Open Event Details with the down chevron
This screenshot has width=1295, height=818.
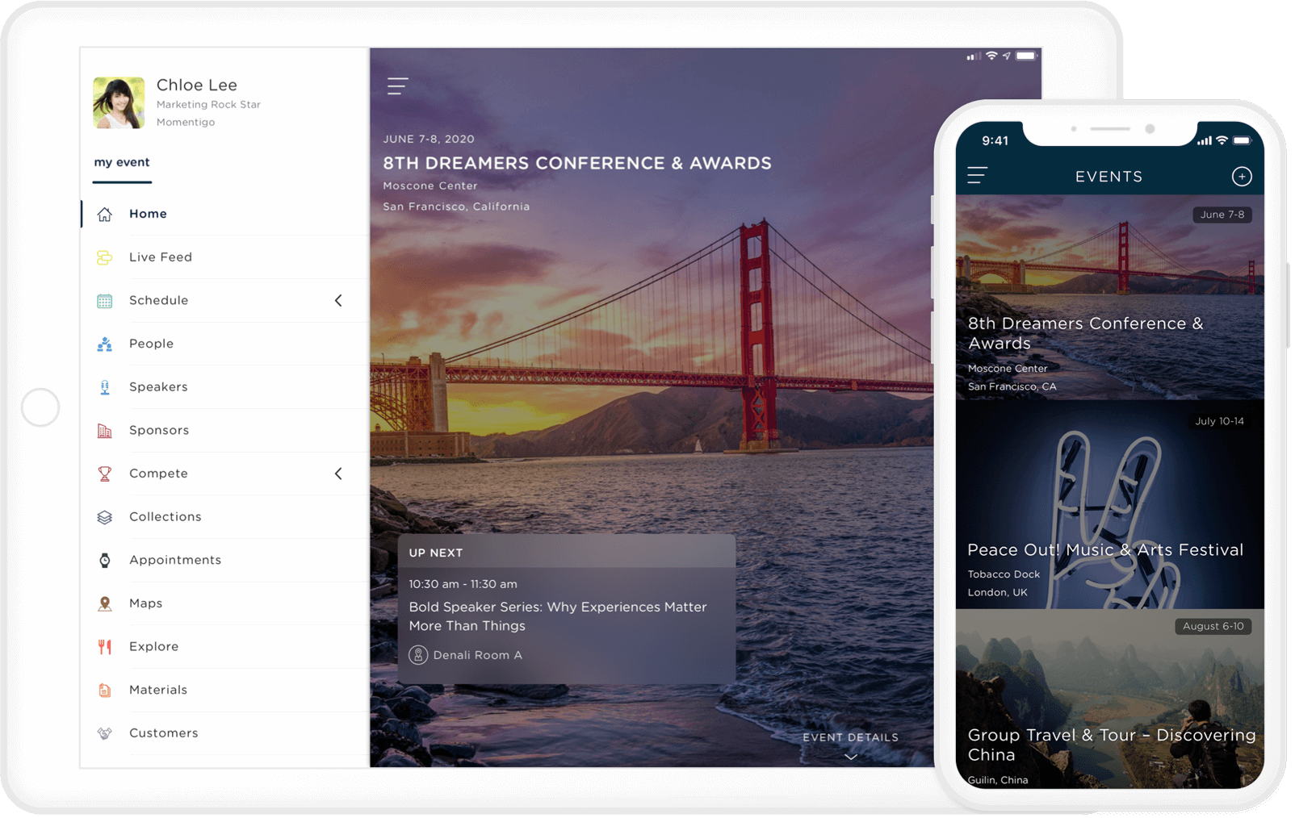click(x=850, y=757)
